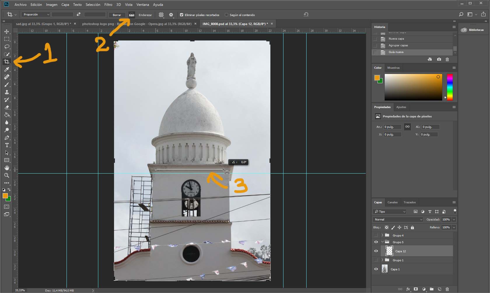Select the Rectangle shape tool
Screen dimensions: 490x293
pyautogui.click(x=6, y=160)
